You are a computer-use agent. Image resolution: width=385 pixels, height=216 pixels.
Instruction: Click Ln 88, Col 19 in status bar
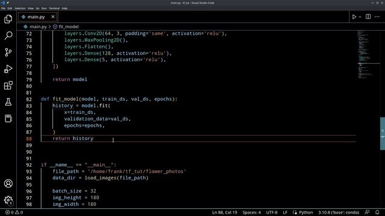coord(224,212)
